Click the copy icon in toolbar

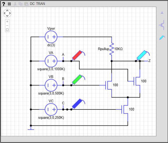[20, 4]
